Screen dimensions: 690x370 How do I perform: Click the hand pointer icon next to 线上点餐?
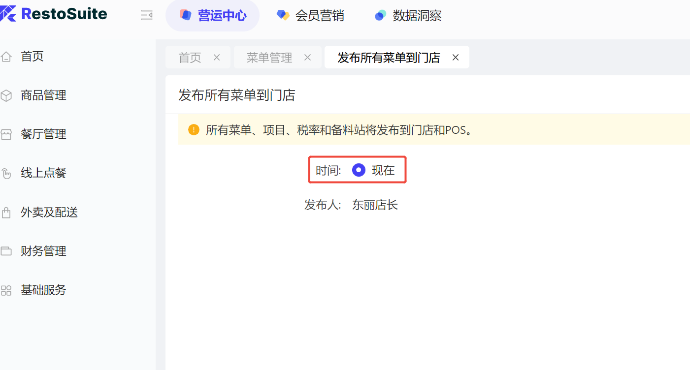[6, 173]
